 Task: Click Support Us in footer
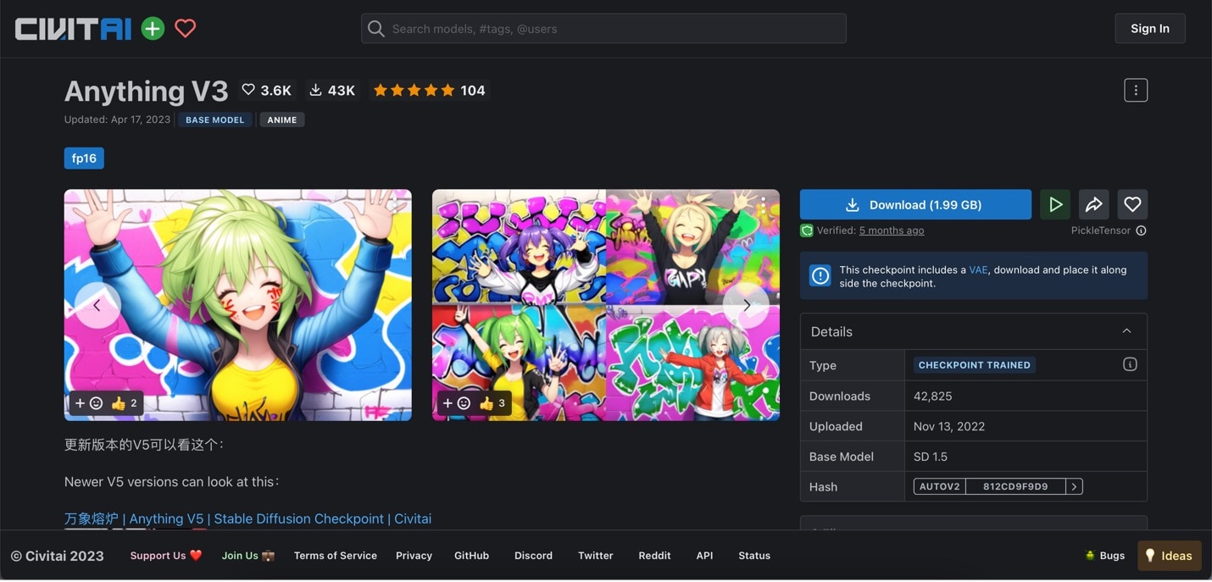click(166, 556)
